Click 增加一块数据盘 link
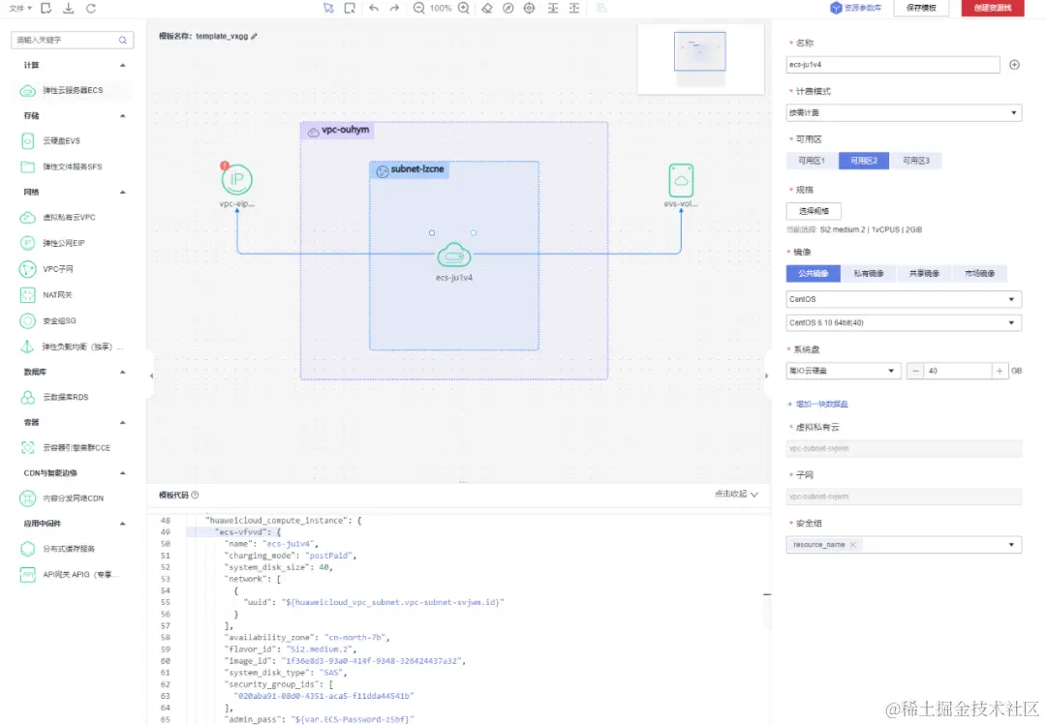 coord(817,405)
